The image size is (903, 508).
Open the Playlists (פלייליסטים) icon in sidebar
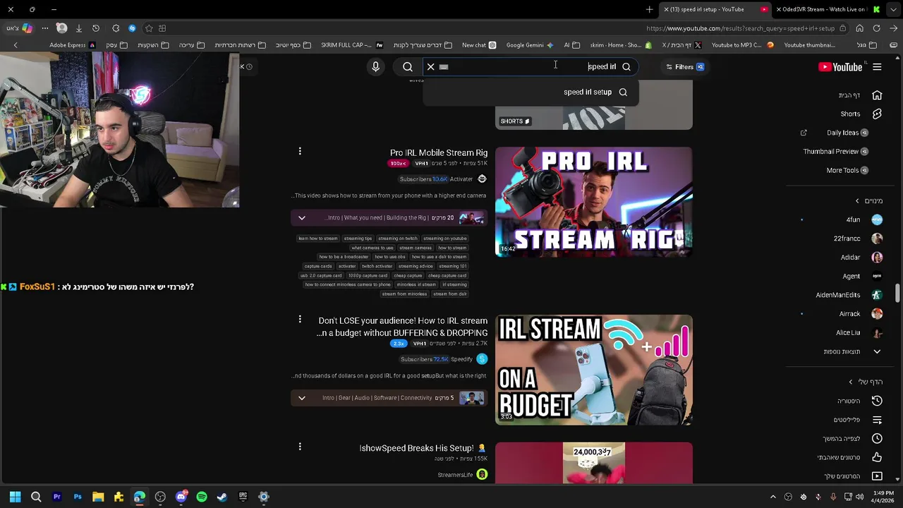point(877,420)
